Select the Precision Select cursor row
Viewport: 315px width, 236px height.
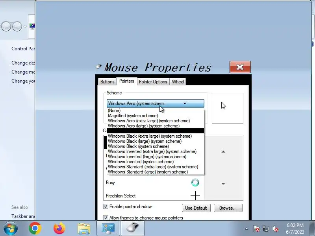pos(154,195)
